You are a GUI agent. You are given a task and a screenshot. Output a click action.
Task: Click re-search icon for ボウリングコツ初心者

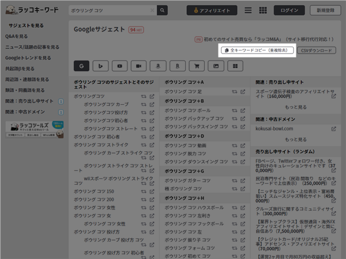click(x=144, y=121)
